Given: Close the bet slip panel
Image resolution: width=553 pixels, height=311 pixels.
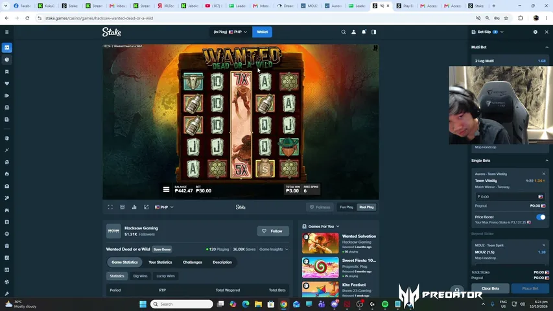Looking at the screenshot, I should pos(547,32).
